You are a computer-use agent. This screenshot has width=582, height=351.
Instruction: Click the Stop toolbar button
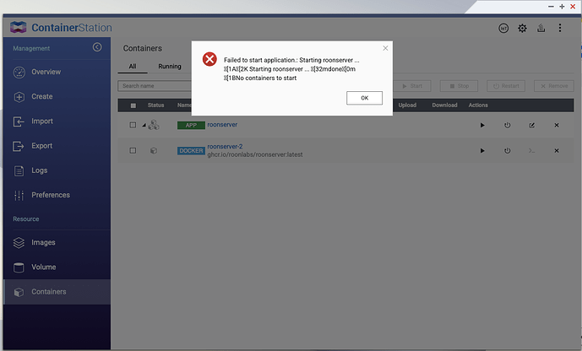point(460,86)
